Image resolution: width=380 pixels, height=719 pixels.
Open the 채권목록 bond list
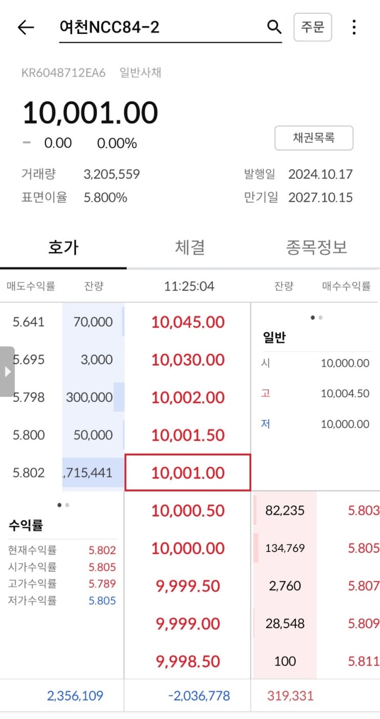point(314,138)
